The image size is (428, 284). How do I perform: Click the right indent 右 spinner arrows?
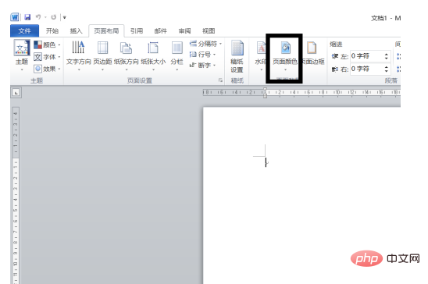pos(387,69)
